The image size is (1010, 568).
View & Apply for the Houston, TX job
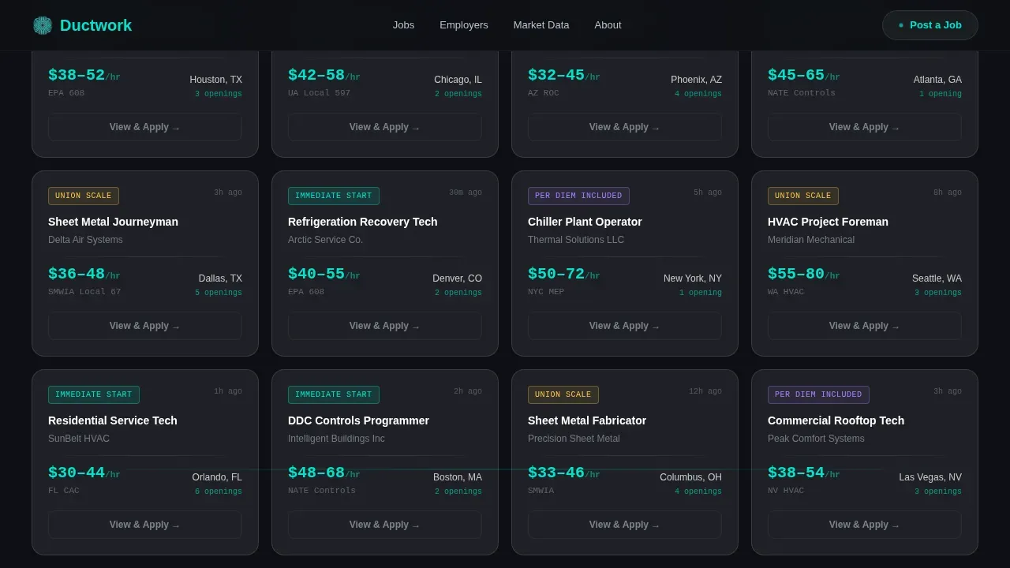tap(145, 127)
